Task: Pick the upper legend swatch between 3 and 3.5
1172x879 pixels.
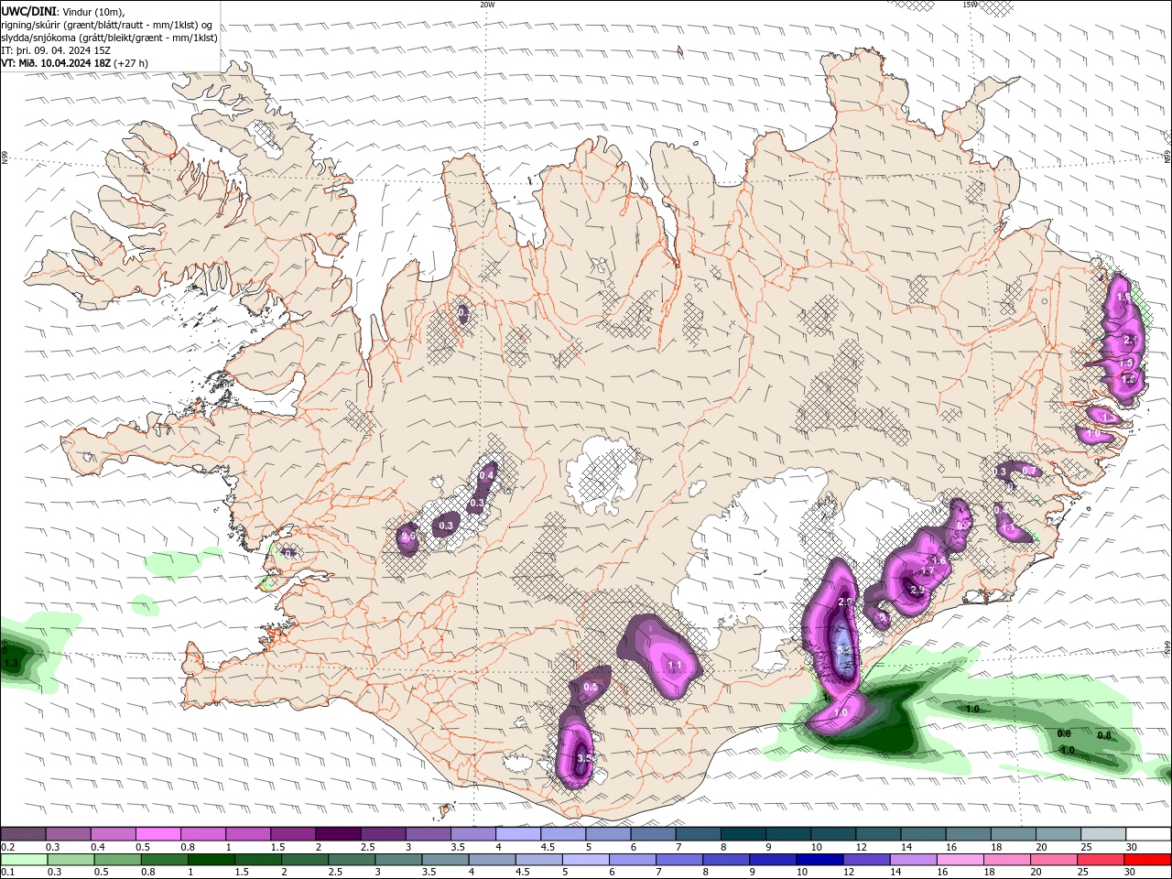Action: click(427, 834)
